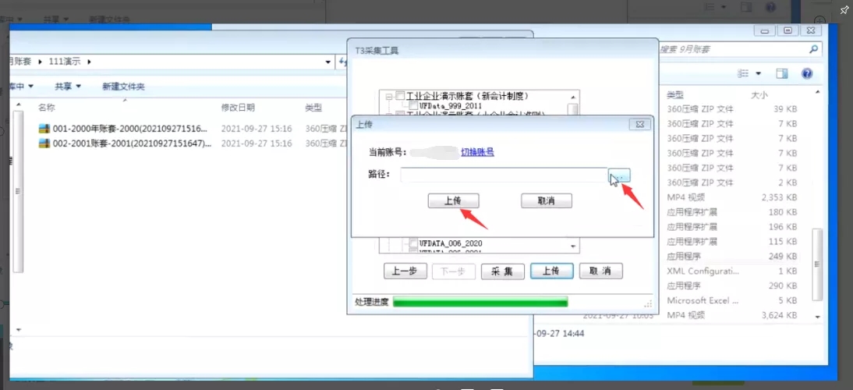Open view options dropdown arrow

758,73
